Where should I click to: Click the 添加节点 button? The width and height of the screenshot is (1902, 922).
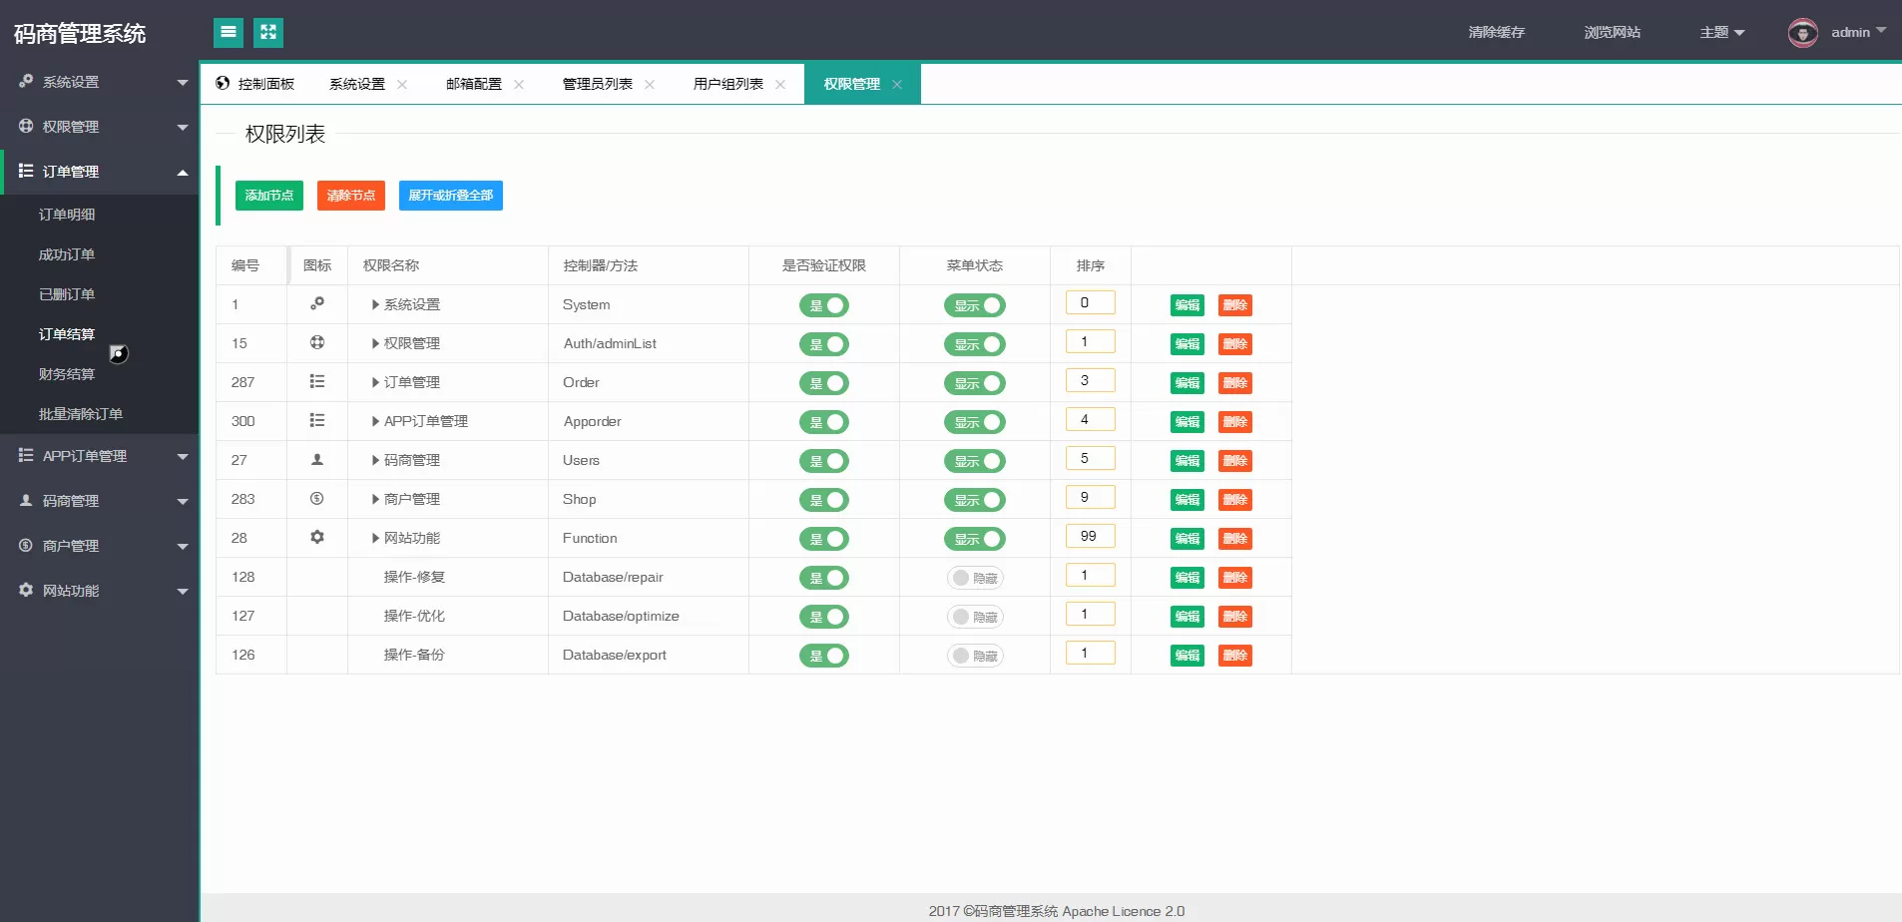coord(269,196)
